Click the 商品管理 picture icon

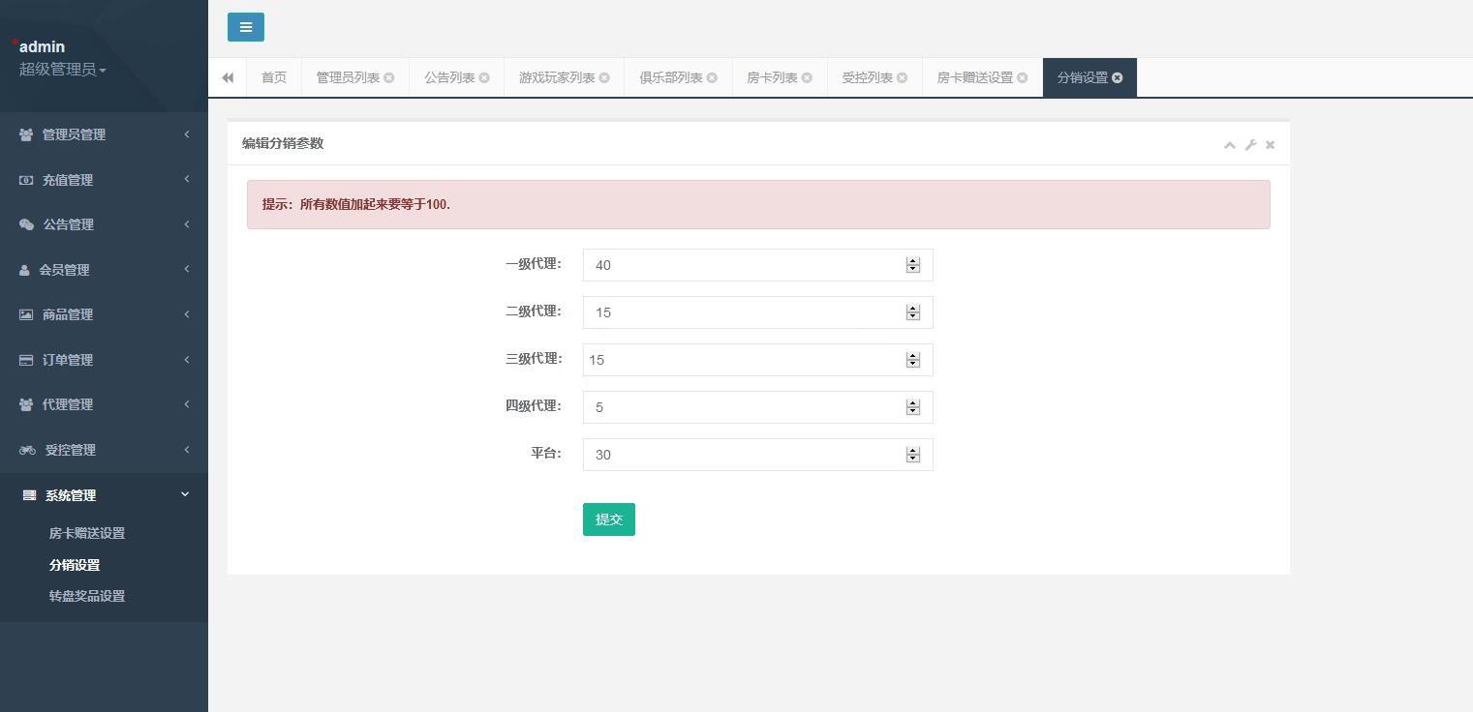pos(25,313)
